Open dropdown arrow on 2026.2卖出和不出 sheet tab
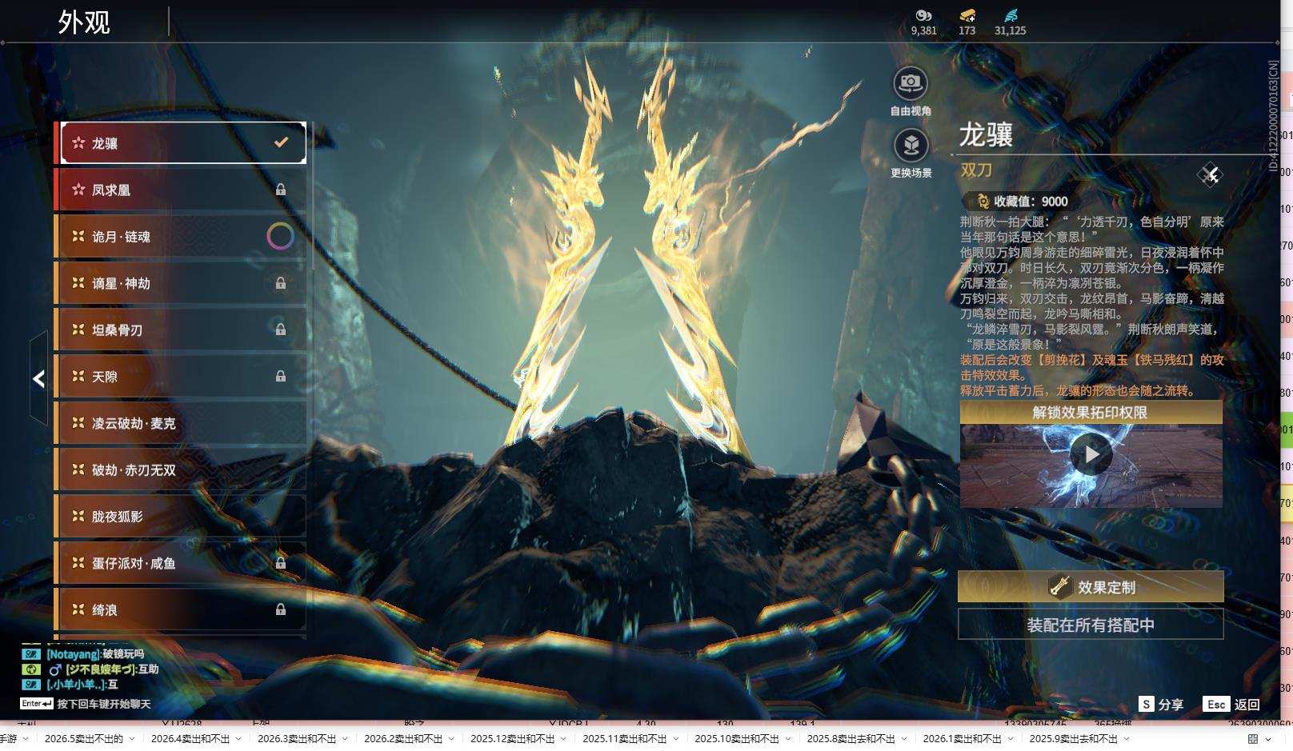1293x751 pixels. [451, 739]
